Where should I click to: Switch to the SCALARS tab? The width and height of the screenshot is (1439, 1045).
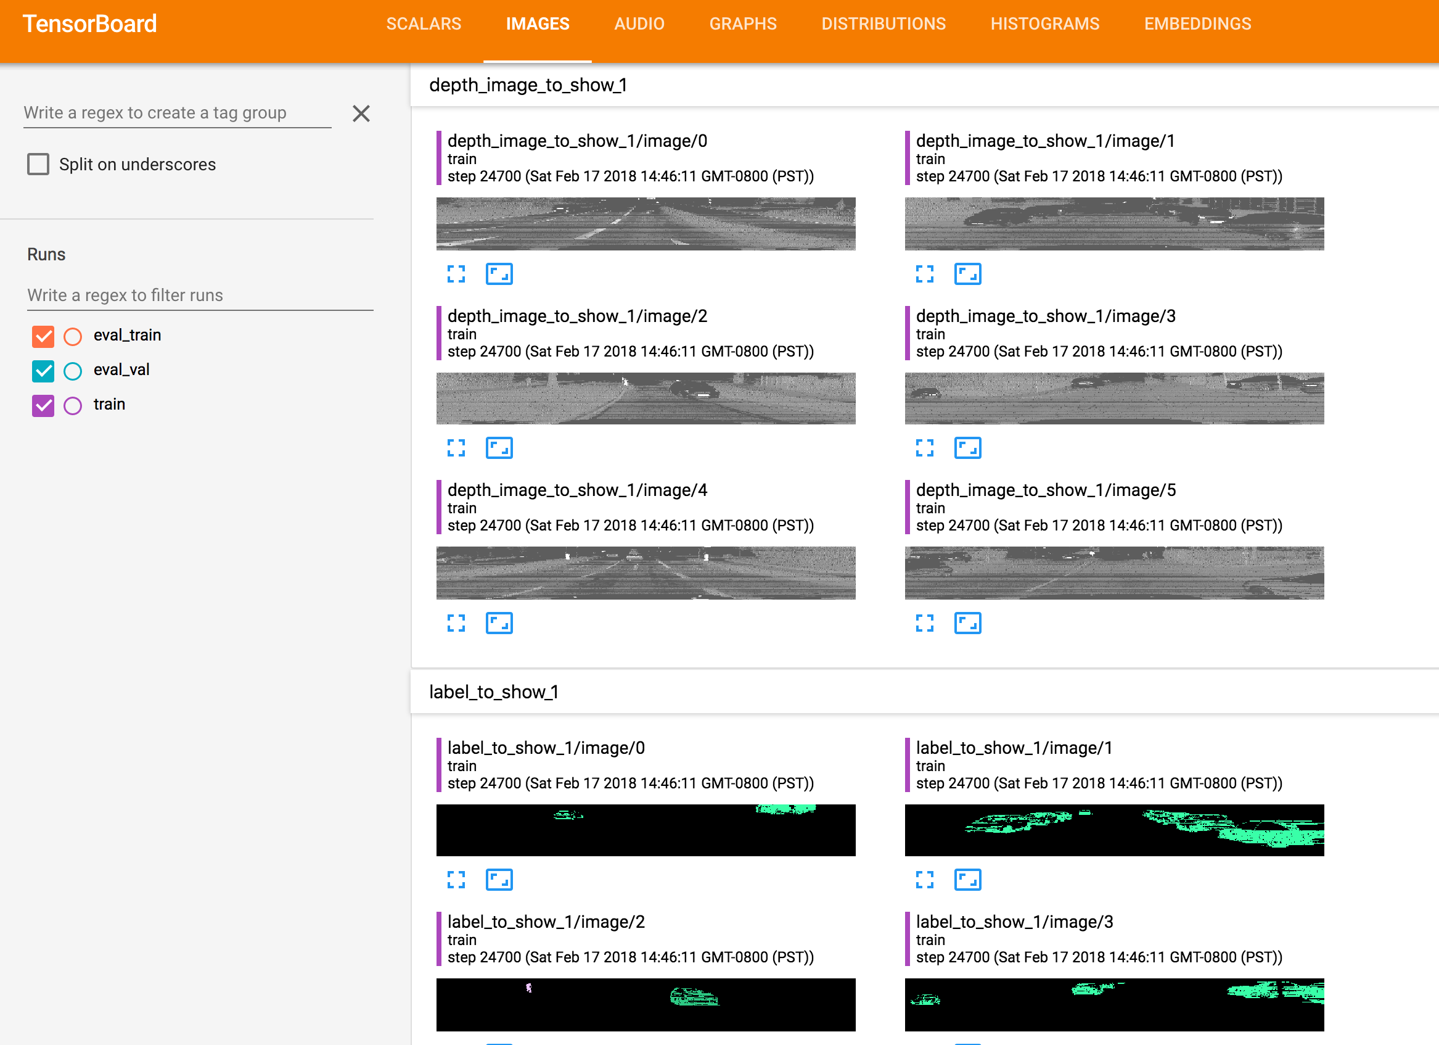click(423, 24)
